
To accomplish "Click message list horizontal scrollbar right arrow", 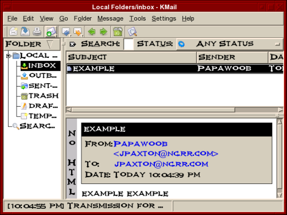I will pos(281,110).
